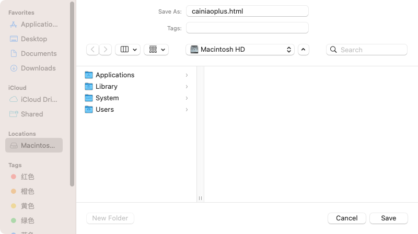Open the group-by grid dropdown
This screenshot has width=418, height=234.
(x=156, y=50)
